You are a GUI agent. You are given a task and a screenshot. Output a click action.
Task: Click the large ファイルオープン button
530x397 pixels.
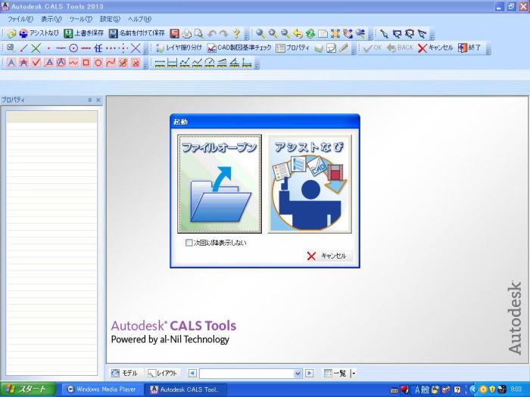click(x=220, y=184)
